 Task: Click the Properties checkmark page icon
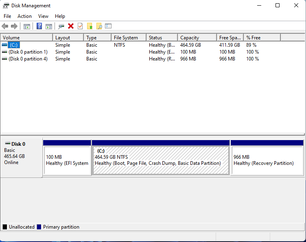(80, 26)
